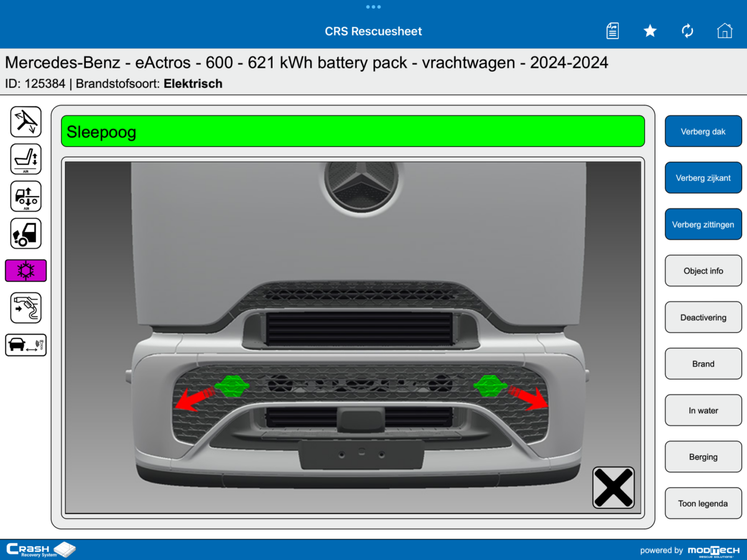Viewport: 747px width, 560px height.
Task: Tap the left green tow eye marker
Action: [x=232, y=386]
